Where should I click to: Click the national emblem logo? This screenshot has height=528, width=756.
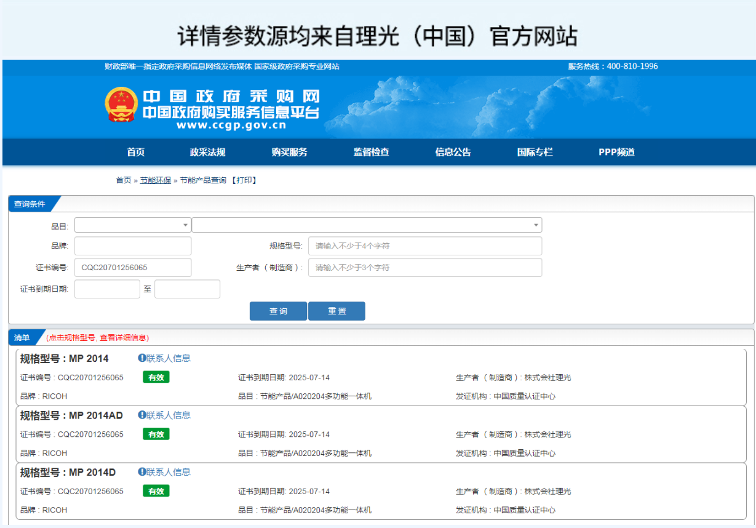[121, 105]
